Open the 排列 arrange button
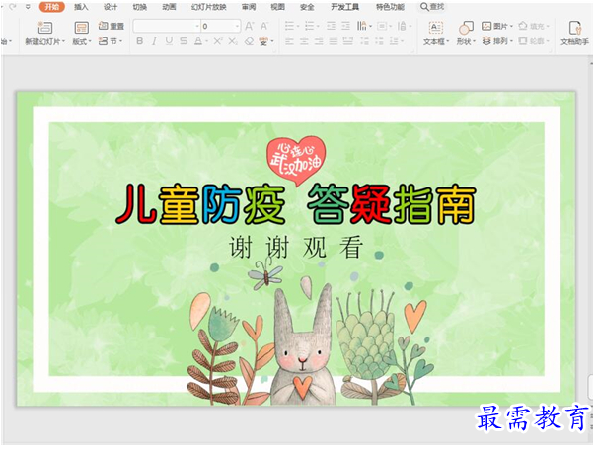 (x=497, y=41)
